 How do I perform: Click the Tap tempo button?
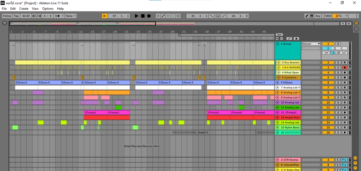[16, 16]
